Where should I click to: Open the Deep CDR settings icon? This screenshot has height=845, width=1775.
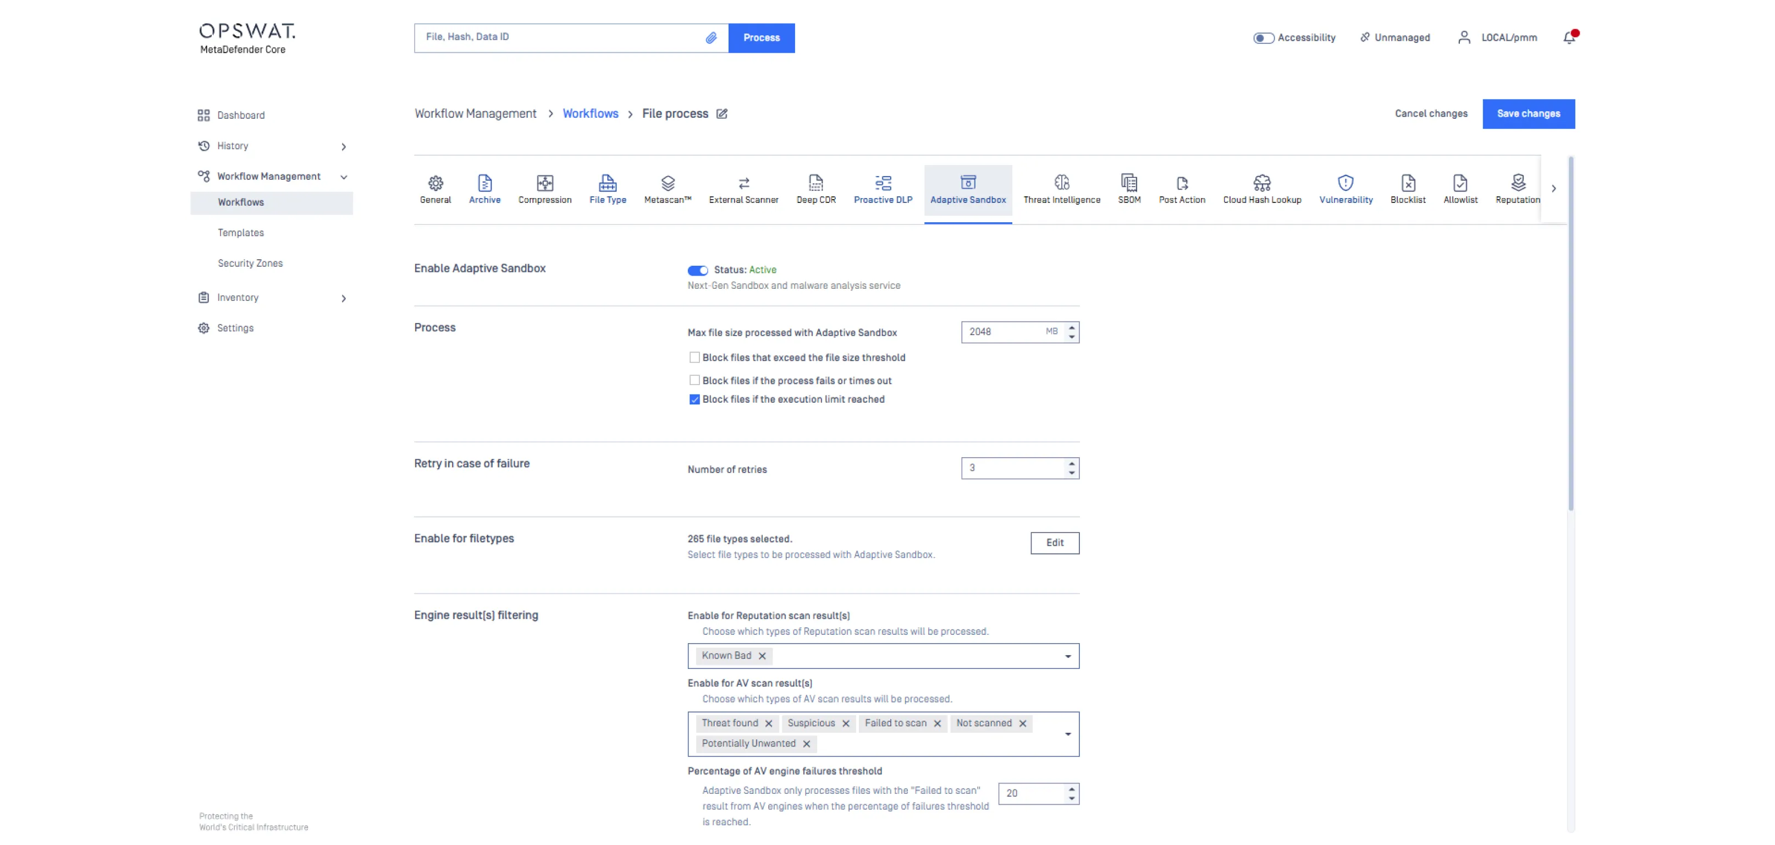click(x=815, y=183)
